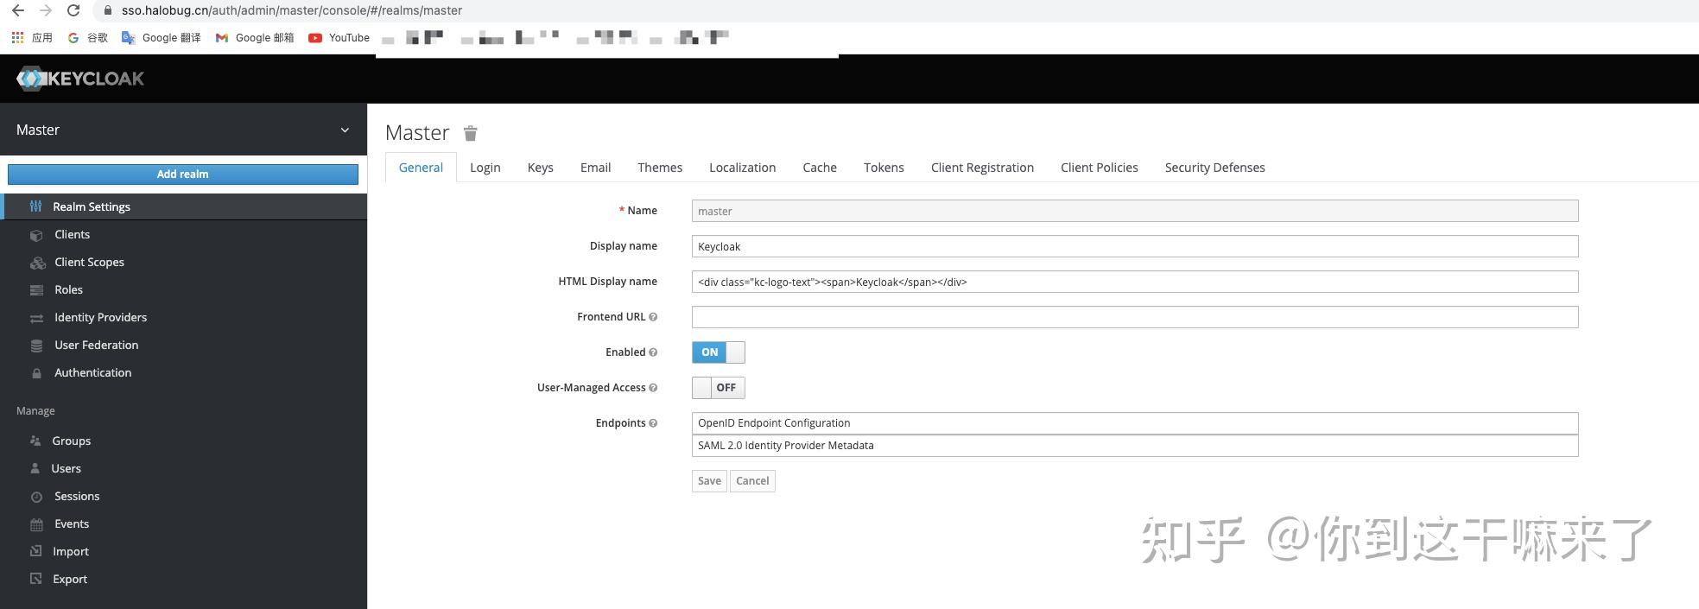The image size is (1699, 609).
Task: Show help tooltip for Endpoints
Action: pos(653,423)
